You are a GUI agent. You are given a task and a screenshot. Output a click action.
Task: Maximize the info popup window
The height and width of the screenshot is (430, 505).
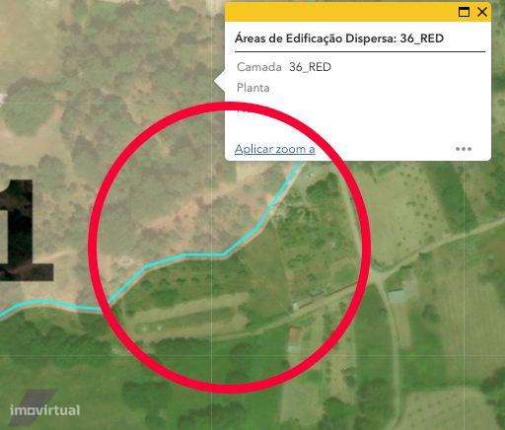point(464,12)
